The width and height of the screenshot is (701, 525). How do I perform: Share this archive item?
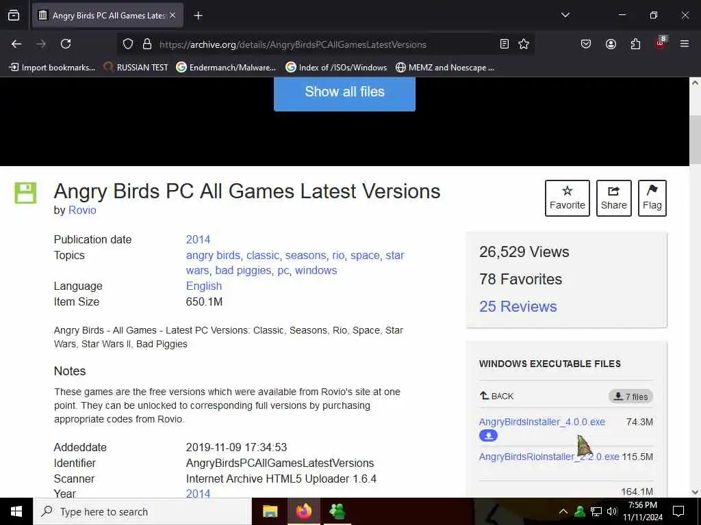[x=614, y=198]
